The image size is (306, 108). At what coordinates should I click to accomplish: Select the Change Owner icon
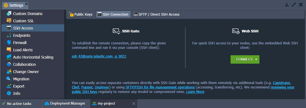[x=9, y=72]
